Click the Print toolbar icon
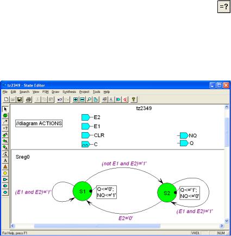Image resolution: width=231 pixels, height=236 pixels. tap(29, 100)
